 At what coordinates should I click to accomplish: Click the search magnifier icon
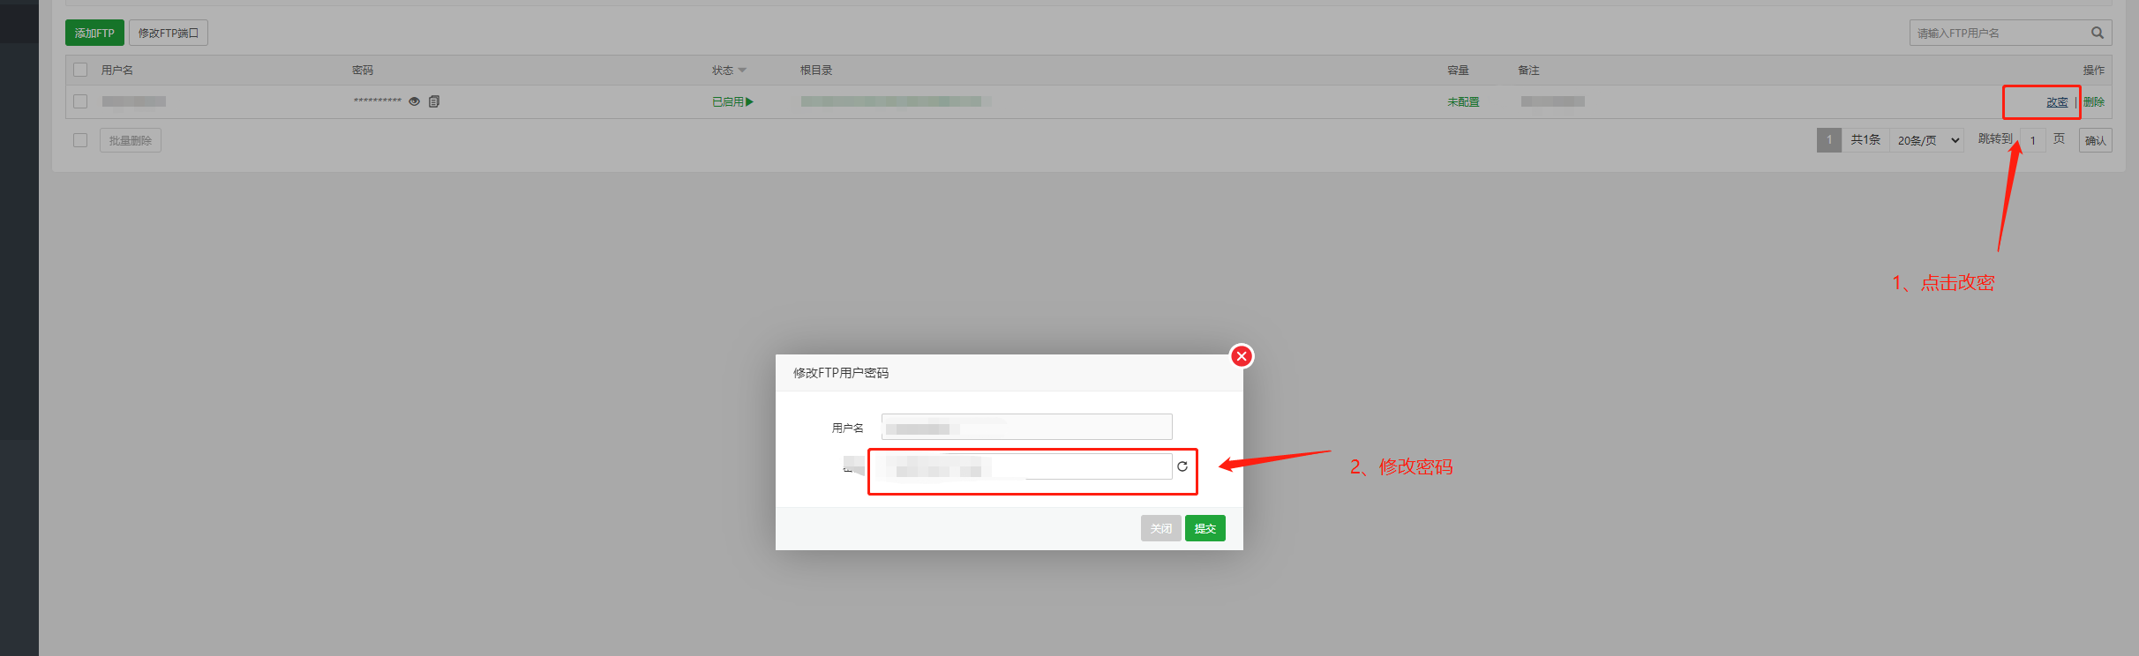pyautogui.click(x=2098, y=33)
